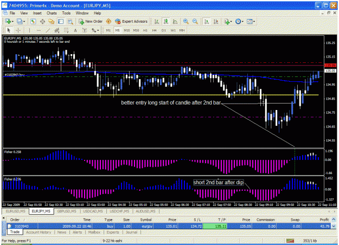The image size is (339, 245).
Task: Click the MetaEditor diamond icon
Action: (x=108, y=21)
